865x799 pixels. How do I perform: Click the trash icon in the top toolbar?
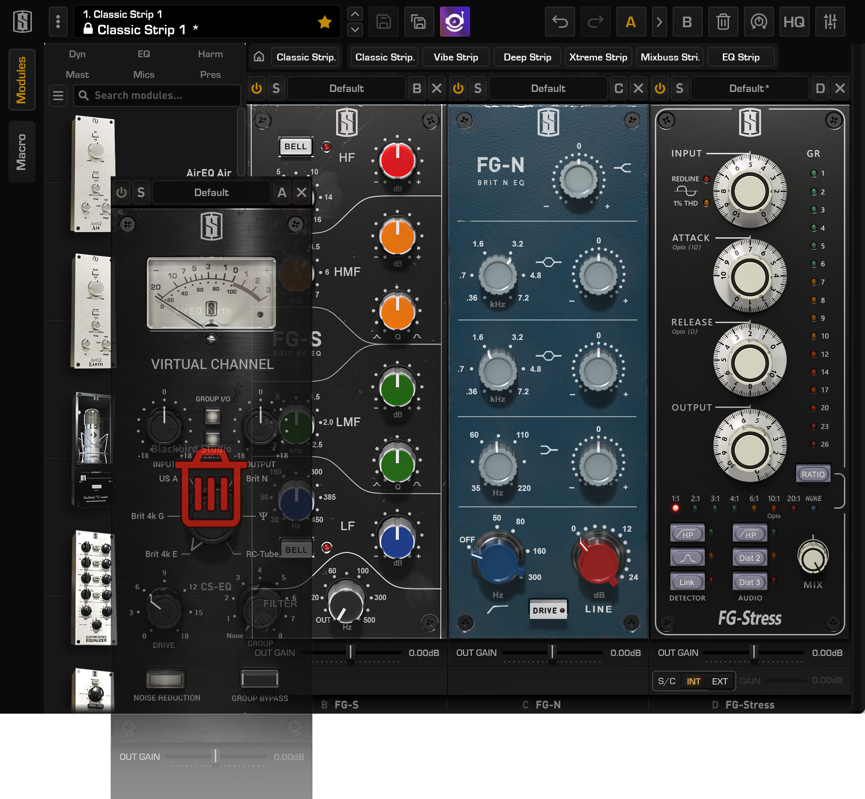coord(723,22)
